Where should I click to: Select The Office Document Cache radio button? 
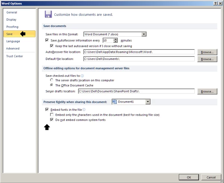[52, 85]
